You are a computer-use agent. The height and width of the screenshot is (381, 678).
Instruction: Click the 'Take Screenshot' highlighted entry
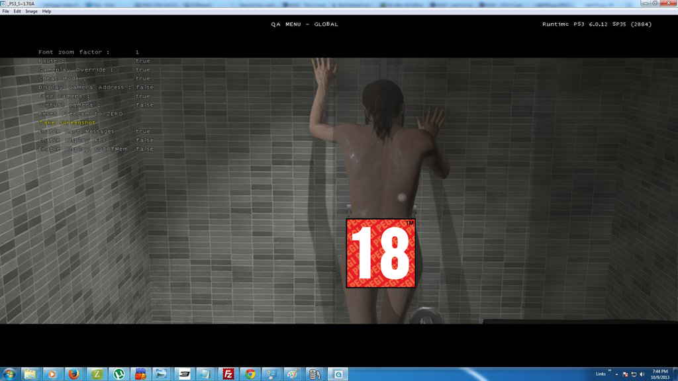click(67, 122)
